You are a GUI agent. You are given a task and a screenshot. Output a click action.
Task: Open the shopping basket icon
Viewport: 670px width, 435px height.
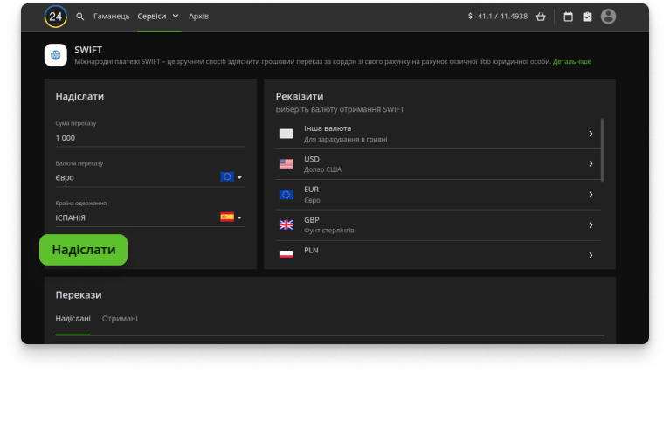point(541,17)
